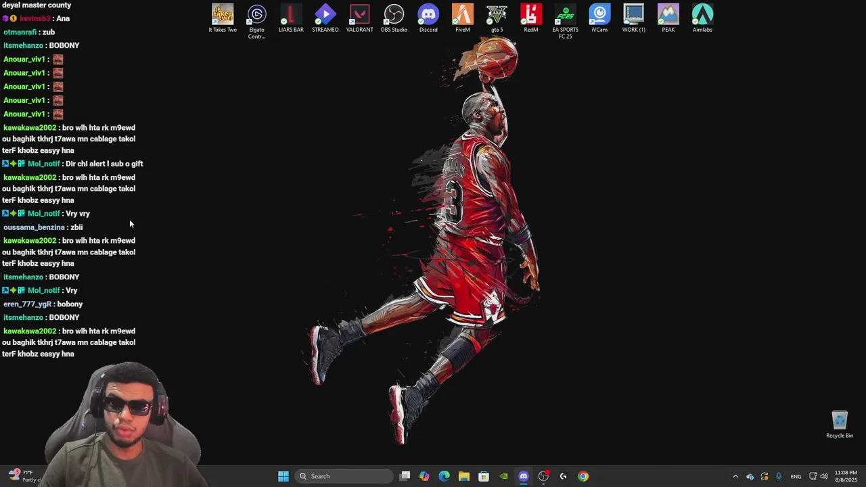866x487 pixels.
Task: Open the NVIDIA app from the taskbar
Action: click(503, 476)
